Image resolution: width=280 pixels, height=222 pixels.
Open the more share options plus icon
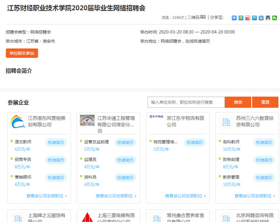pyautogui.click(x=234, y=18)
